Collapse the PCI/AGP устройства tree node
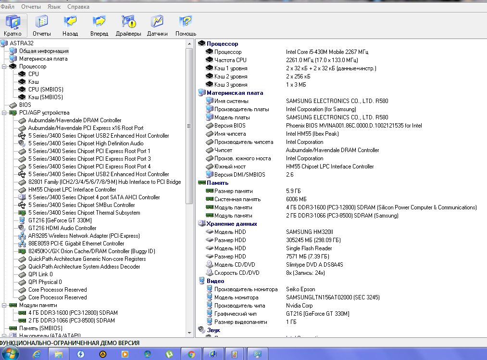 coord(4,113)
